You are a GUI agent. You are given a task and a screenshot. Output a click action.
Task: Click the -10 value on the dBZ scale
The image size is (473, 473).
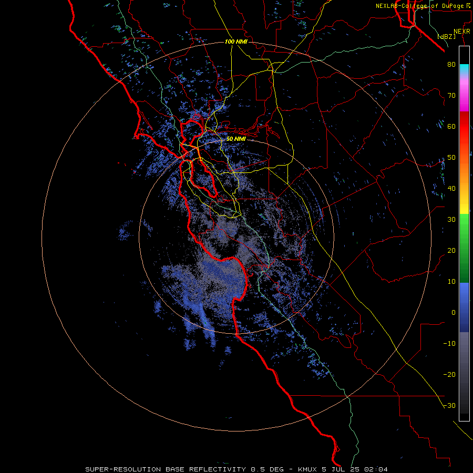click(x=449, y=344)
